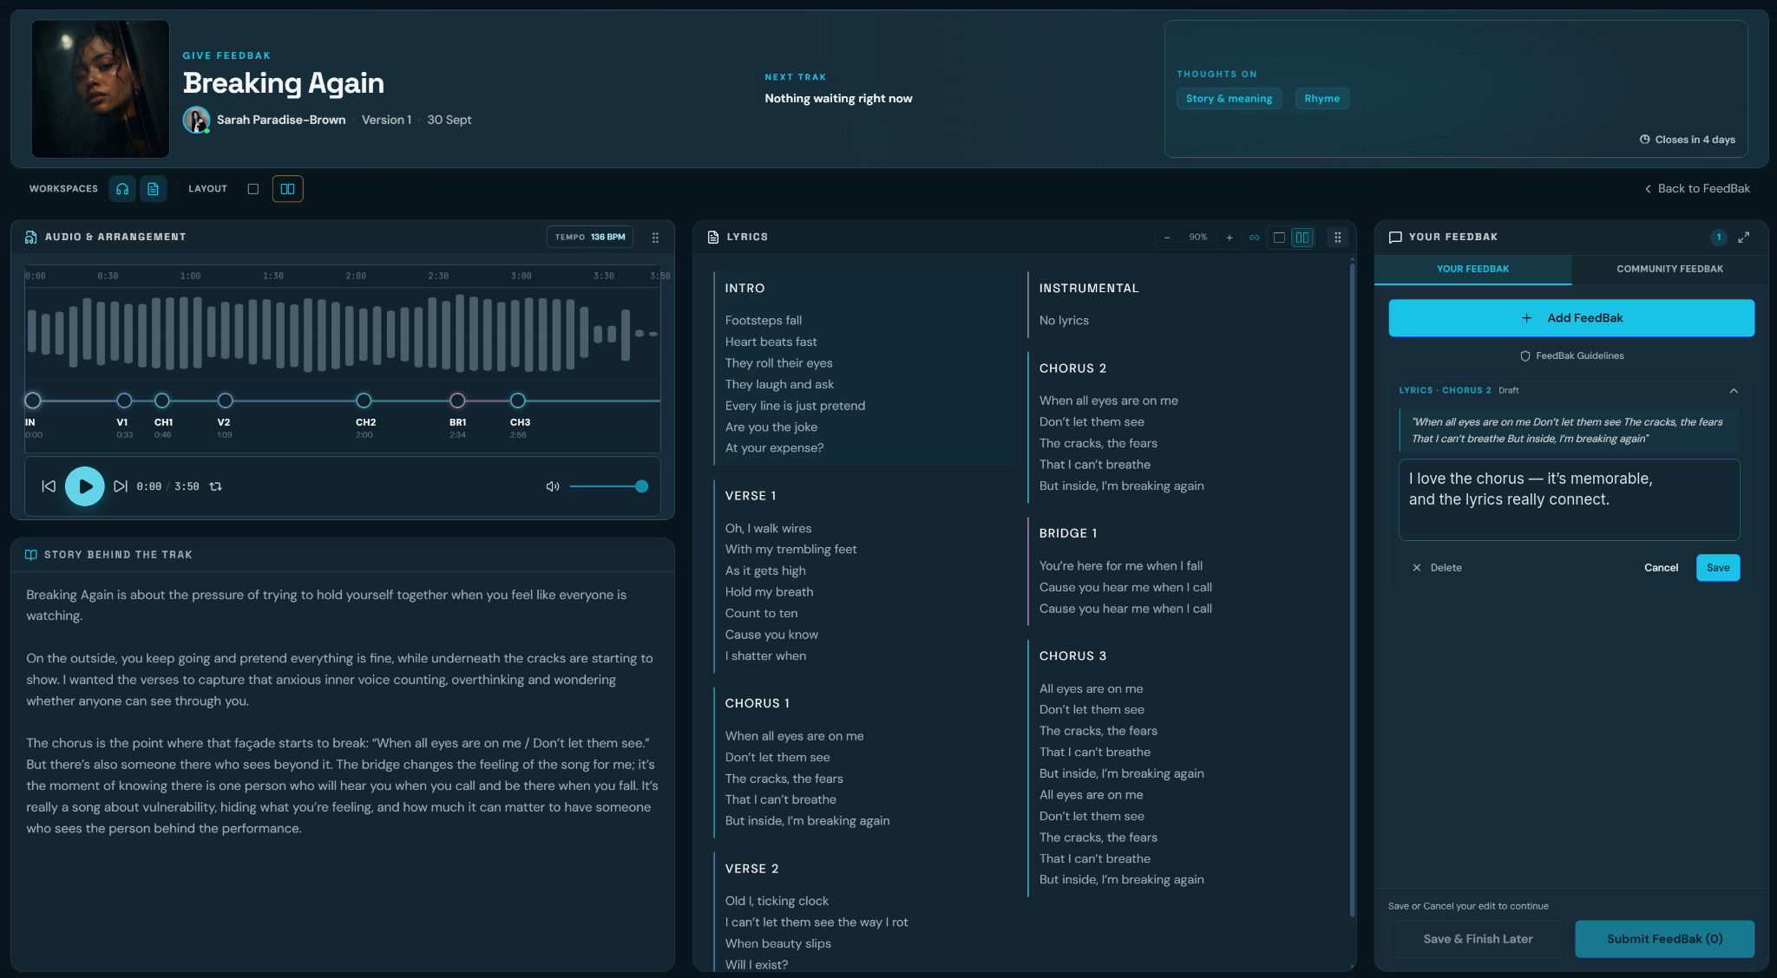Click Sarah Paradise-Brown's avatar
The width and height of the screenshot is (1777, 978).
point(196,120)
